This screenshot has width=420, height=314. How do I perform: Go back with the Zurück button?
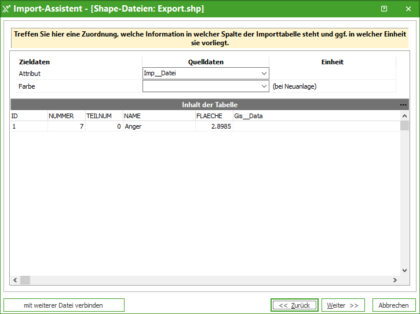tap(294, 305)
